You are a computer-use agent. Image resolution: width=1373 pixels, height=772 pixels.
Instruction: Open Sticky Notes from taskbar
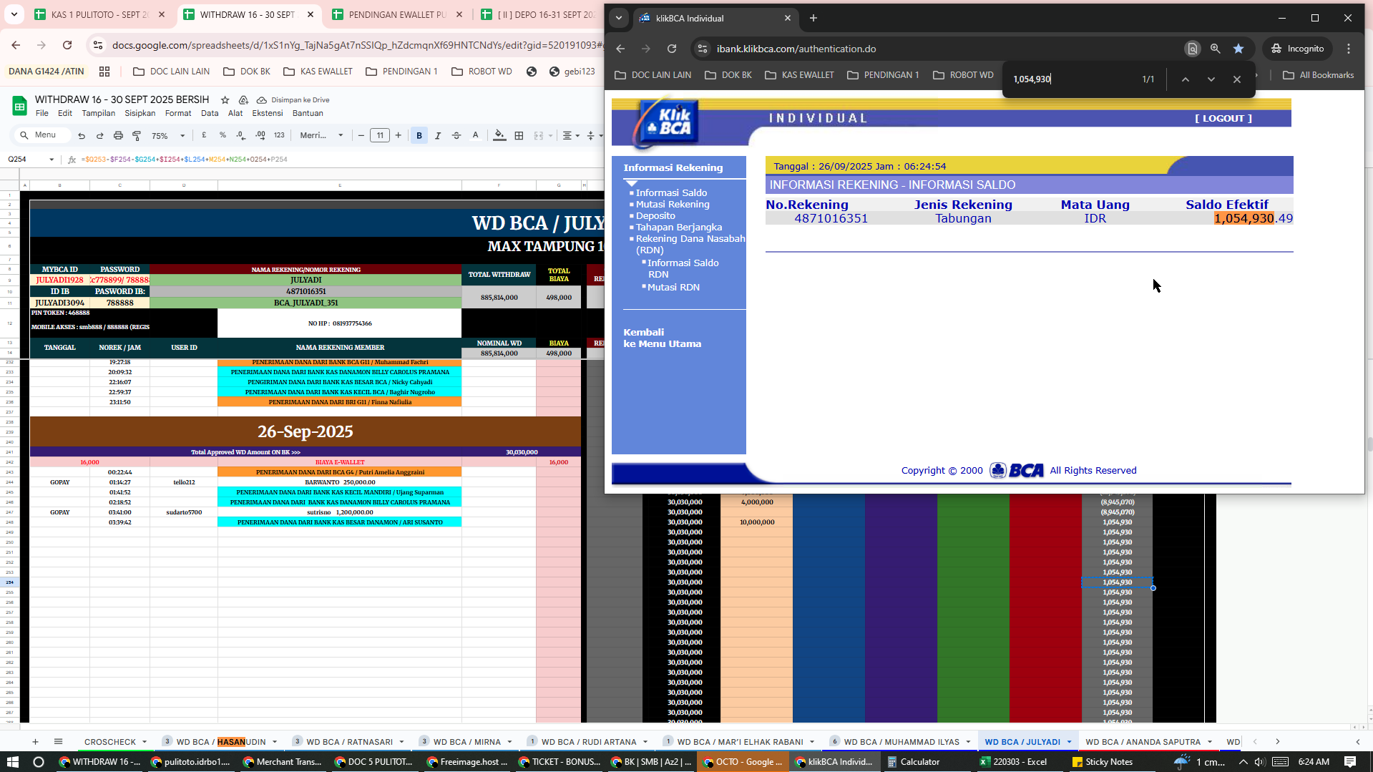click(x=1103, y=762)
